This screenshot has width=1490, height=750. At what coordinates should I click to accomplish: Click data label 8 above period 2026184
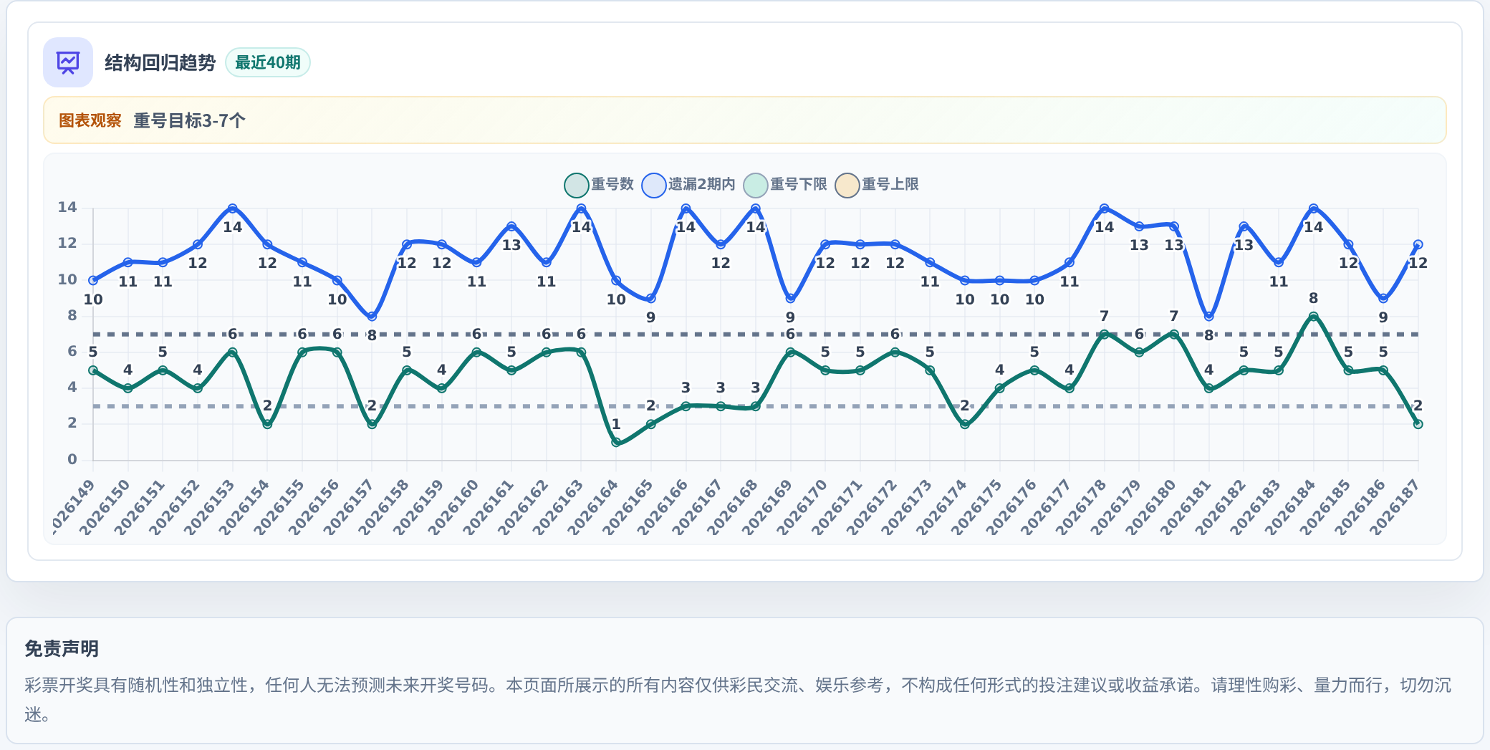[x=1313, y=298]
